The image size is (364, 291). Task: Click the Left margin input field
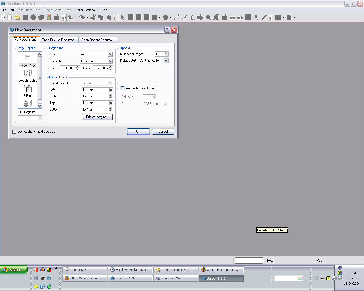point(95,90)
